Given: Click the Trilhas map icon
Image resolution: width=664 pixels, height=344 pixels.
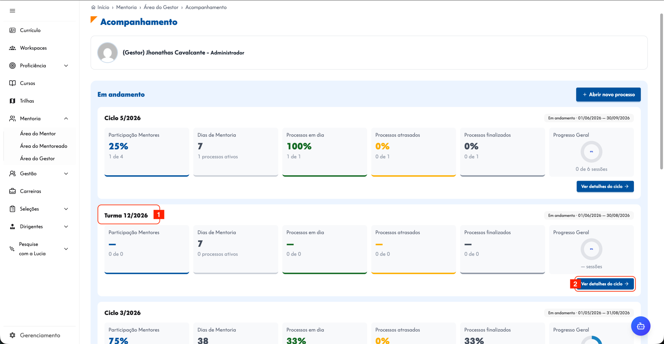Looking at the screenshot, I should 12,101.
